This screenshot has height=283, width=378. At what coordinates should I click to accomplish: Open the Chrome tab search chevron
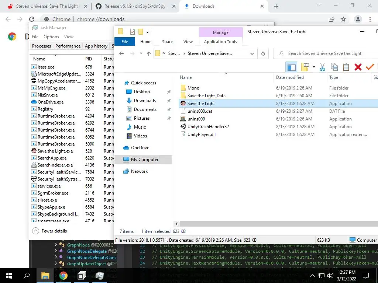point(319,5)
